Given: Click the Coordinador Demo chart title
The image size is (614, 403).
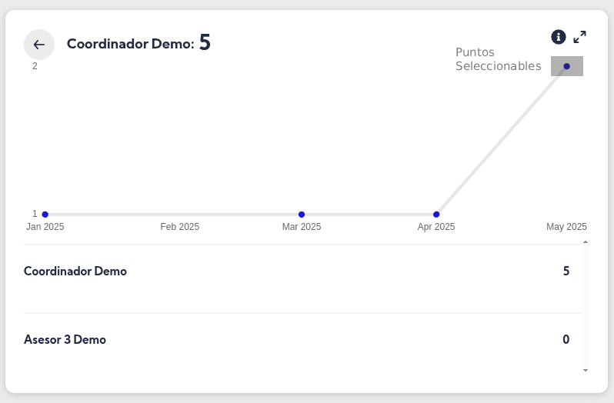Looking at the screenshot, I should click(x=130, y=44).
